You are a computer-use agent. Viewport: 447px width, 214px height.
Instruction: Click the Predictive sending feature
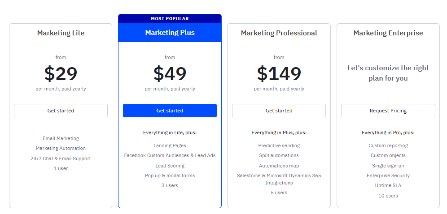(279, 146)
